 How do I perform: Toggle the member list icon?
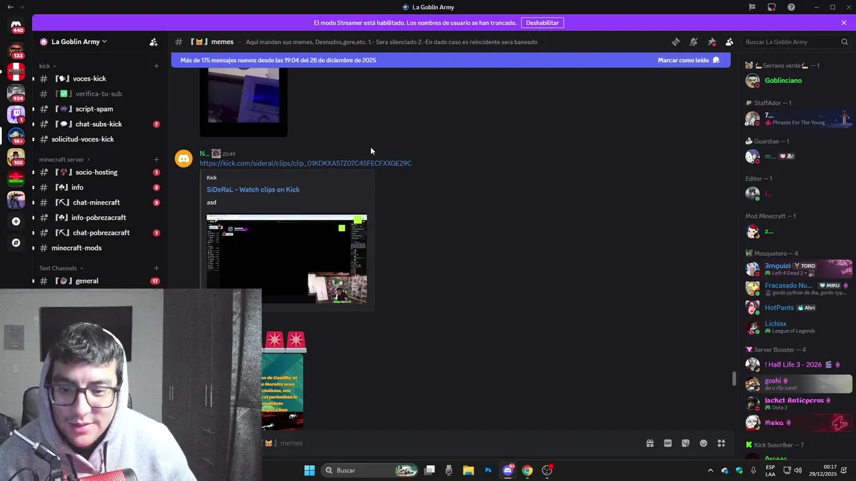click(x=730, y=41)
